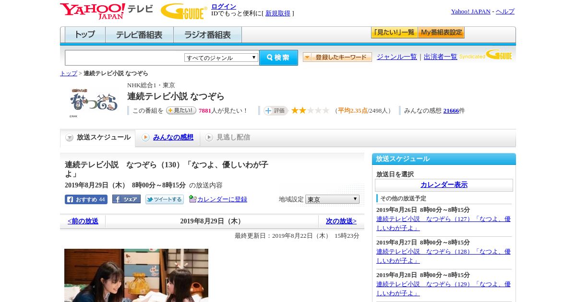Go to Yahoo! JAPAN link

pos(471,12)
